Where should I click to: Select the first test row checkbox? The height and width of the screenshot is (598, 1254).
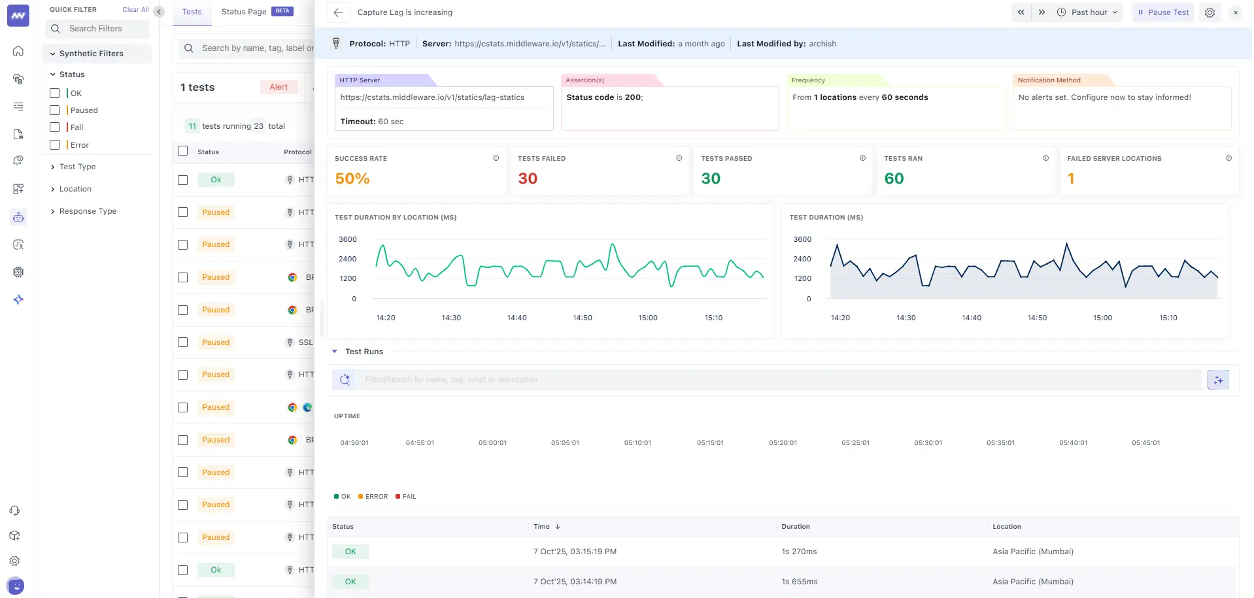tap(183, 180)
